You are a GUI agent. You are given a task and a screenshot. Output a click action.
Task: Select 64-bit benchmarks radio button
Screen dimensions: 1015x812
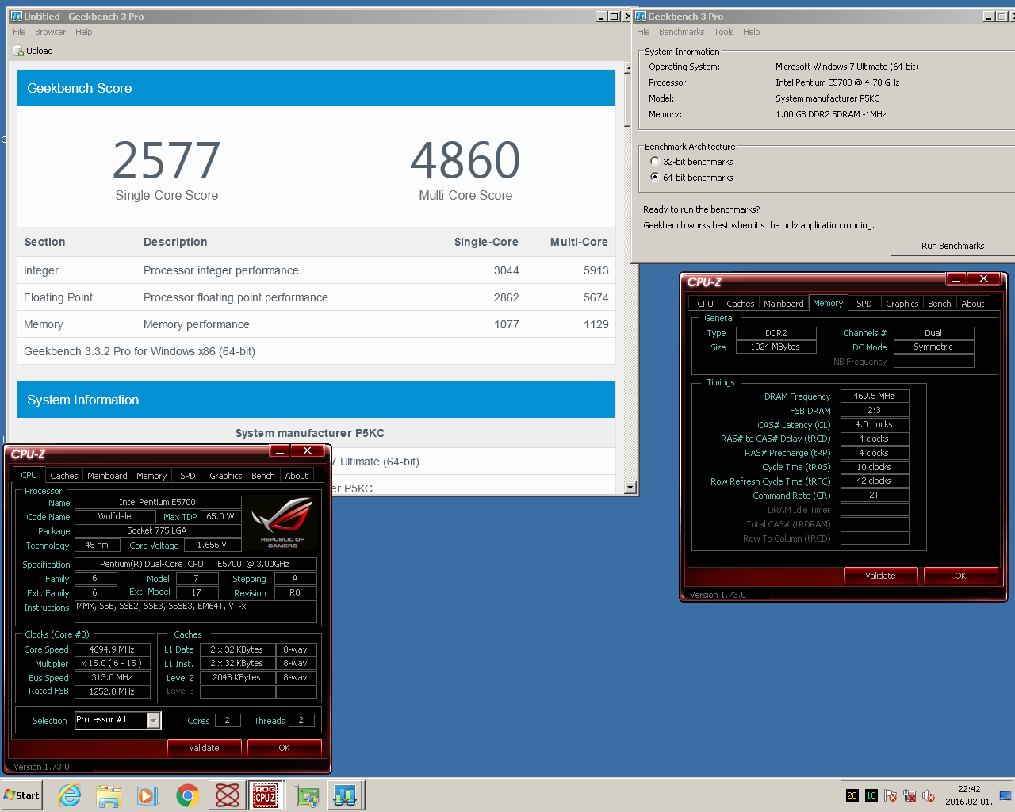point(655,177)
